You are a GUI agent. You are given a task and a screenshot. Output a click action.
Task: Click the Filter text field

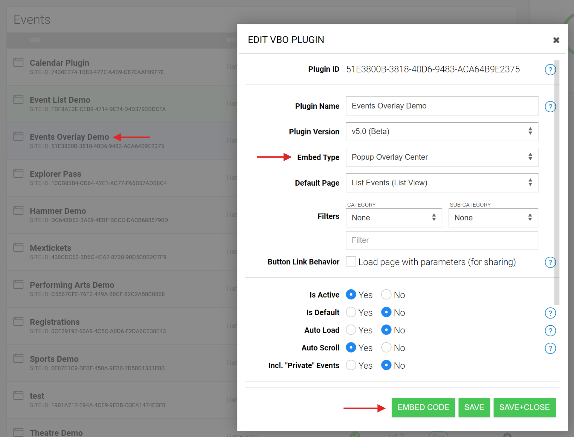442,240
